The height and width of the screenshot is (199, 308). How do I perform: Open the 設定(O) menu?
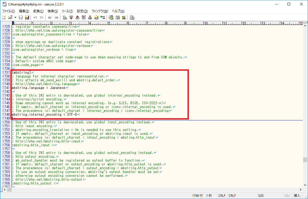pyautogui.click(x=82, y=11)
